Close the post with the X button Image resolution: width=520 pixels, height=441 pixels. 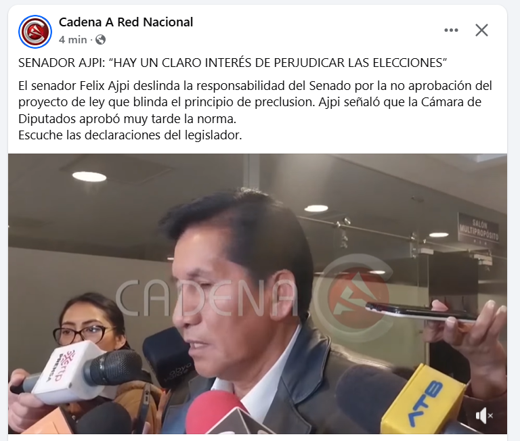pyautogui.click(x=481, y=30)
